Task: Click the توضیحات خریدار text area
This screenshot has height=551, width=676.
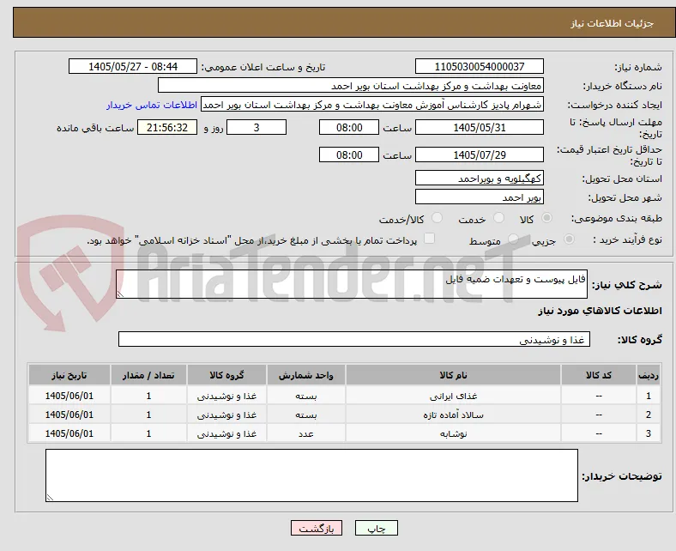Action: pyautogui.click(x=311, y=475)
